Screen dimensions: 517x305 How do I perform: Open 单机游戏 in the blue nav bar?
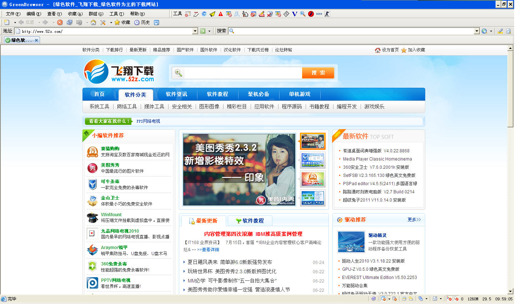click(x=300, y=94)
